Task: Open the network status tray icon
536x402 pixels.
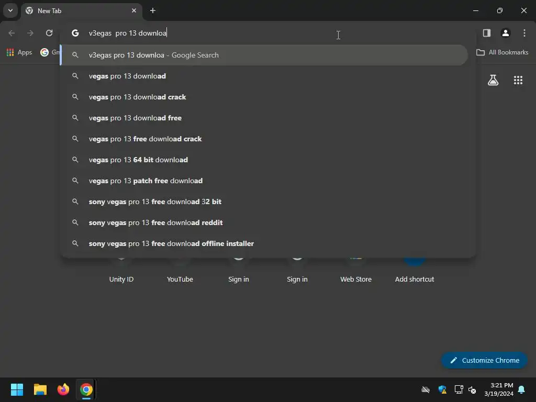Action: tap(459, 389)
